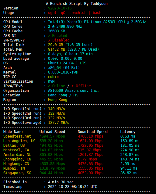156x194 pixels.
Task: Click Speedtest.net download 4700.10 Mbps
Action: 91,136
